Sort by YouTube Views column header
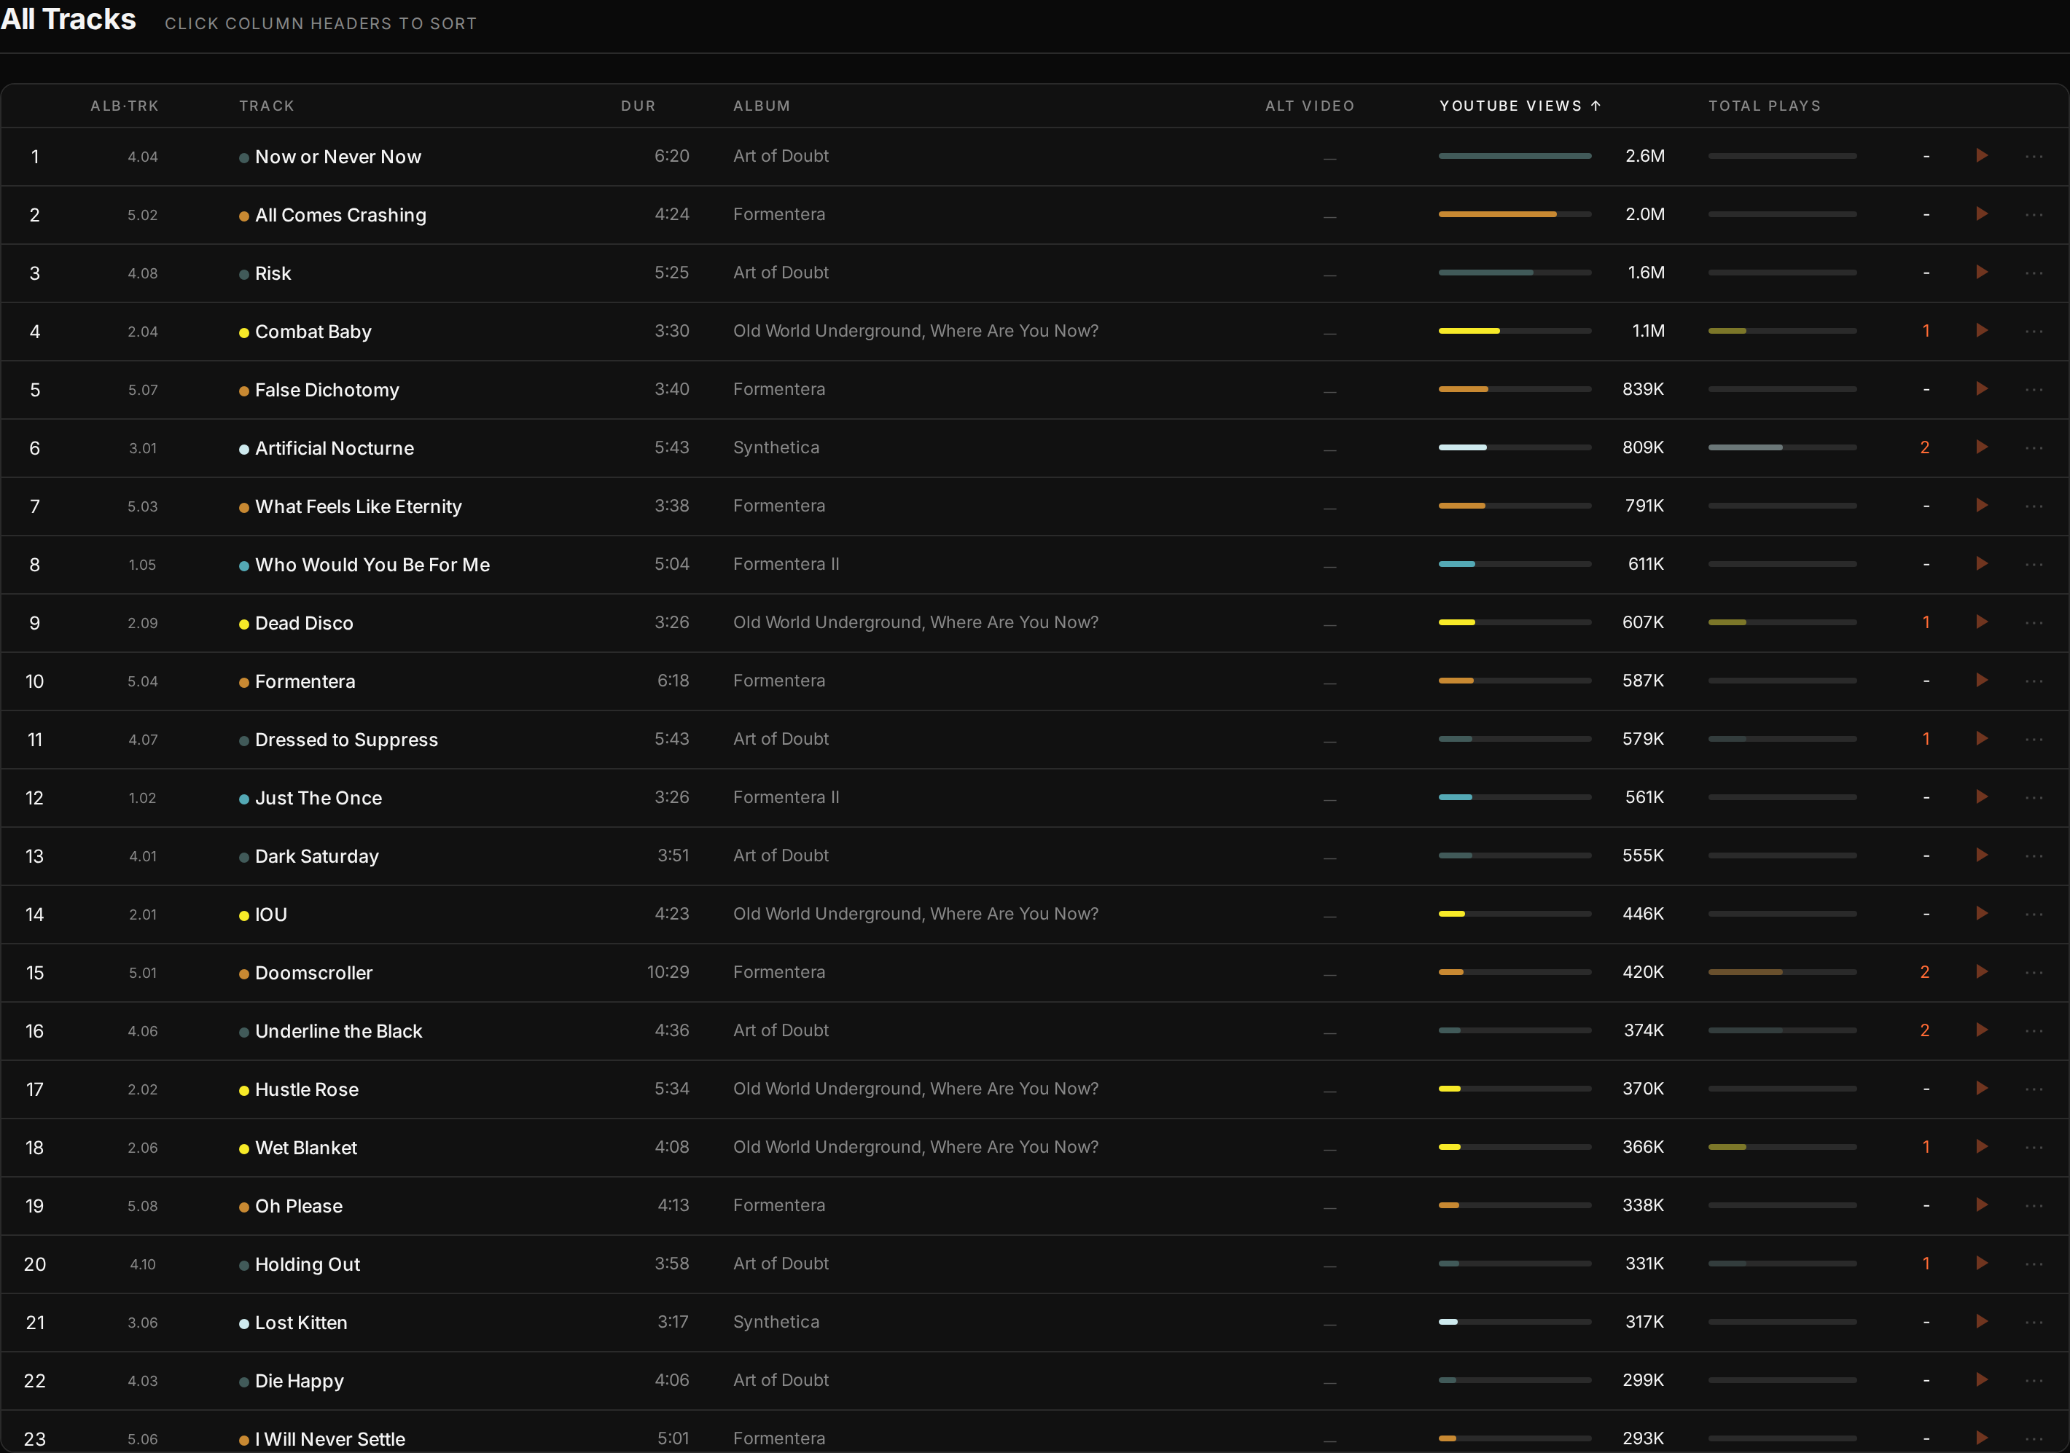This screenshot has height=1453, width=2070. coord(1520,106)
